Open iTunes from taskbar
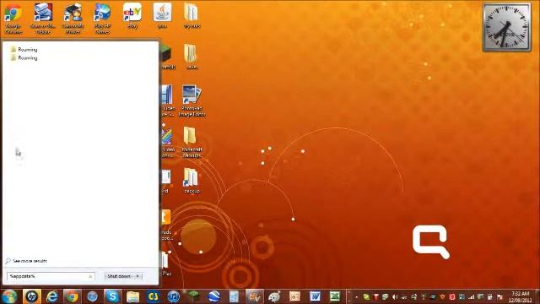Image resolution: width=540 pixels, height=304 pixels. click(x=173, y=296)
